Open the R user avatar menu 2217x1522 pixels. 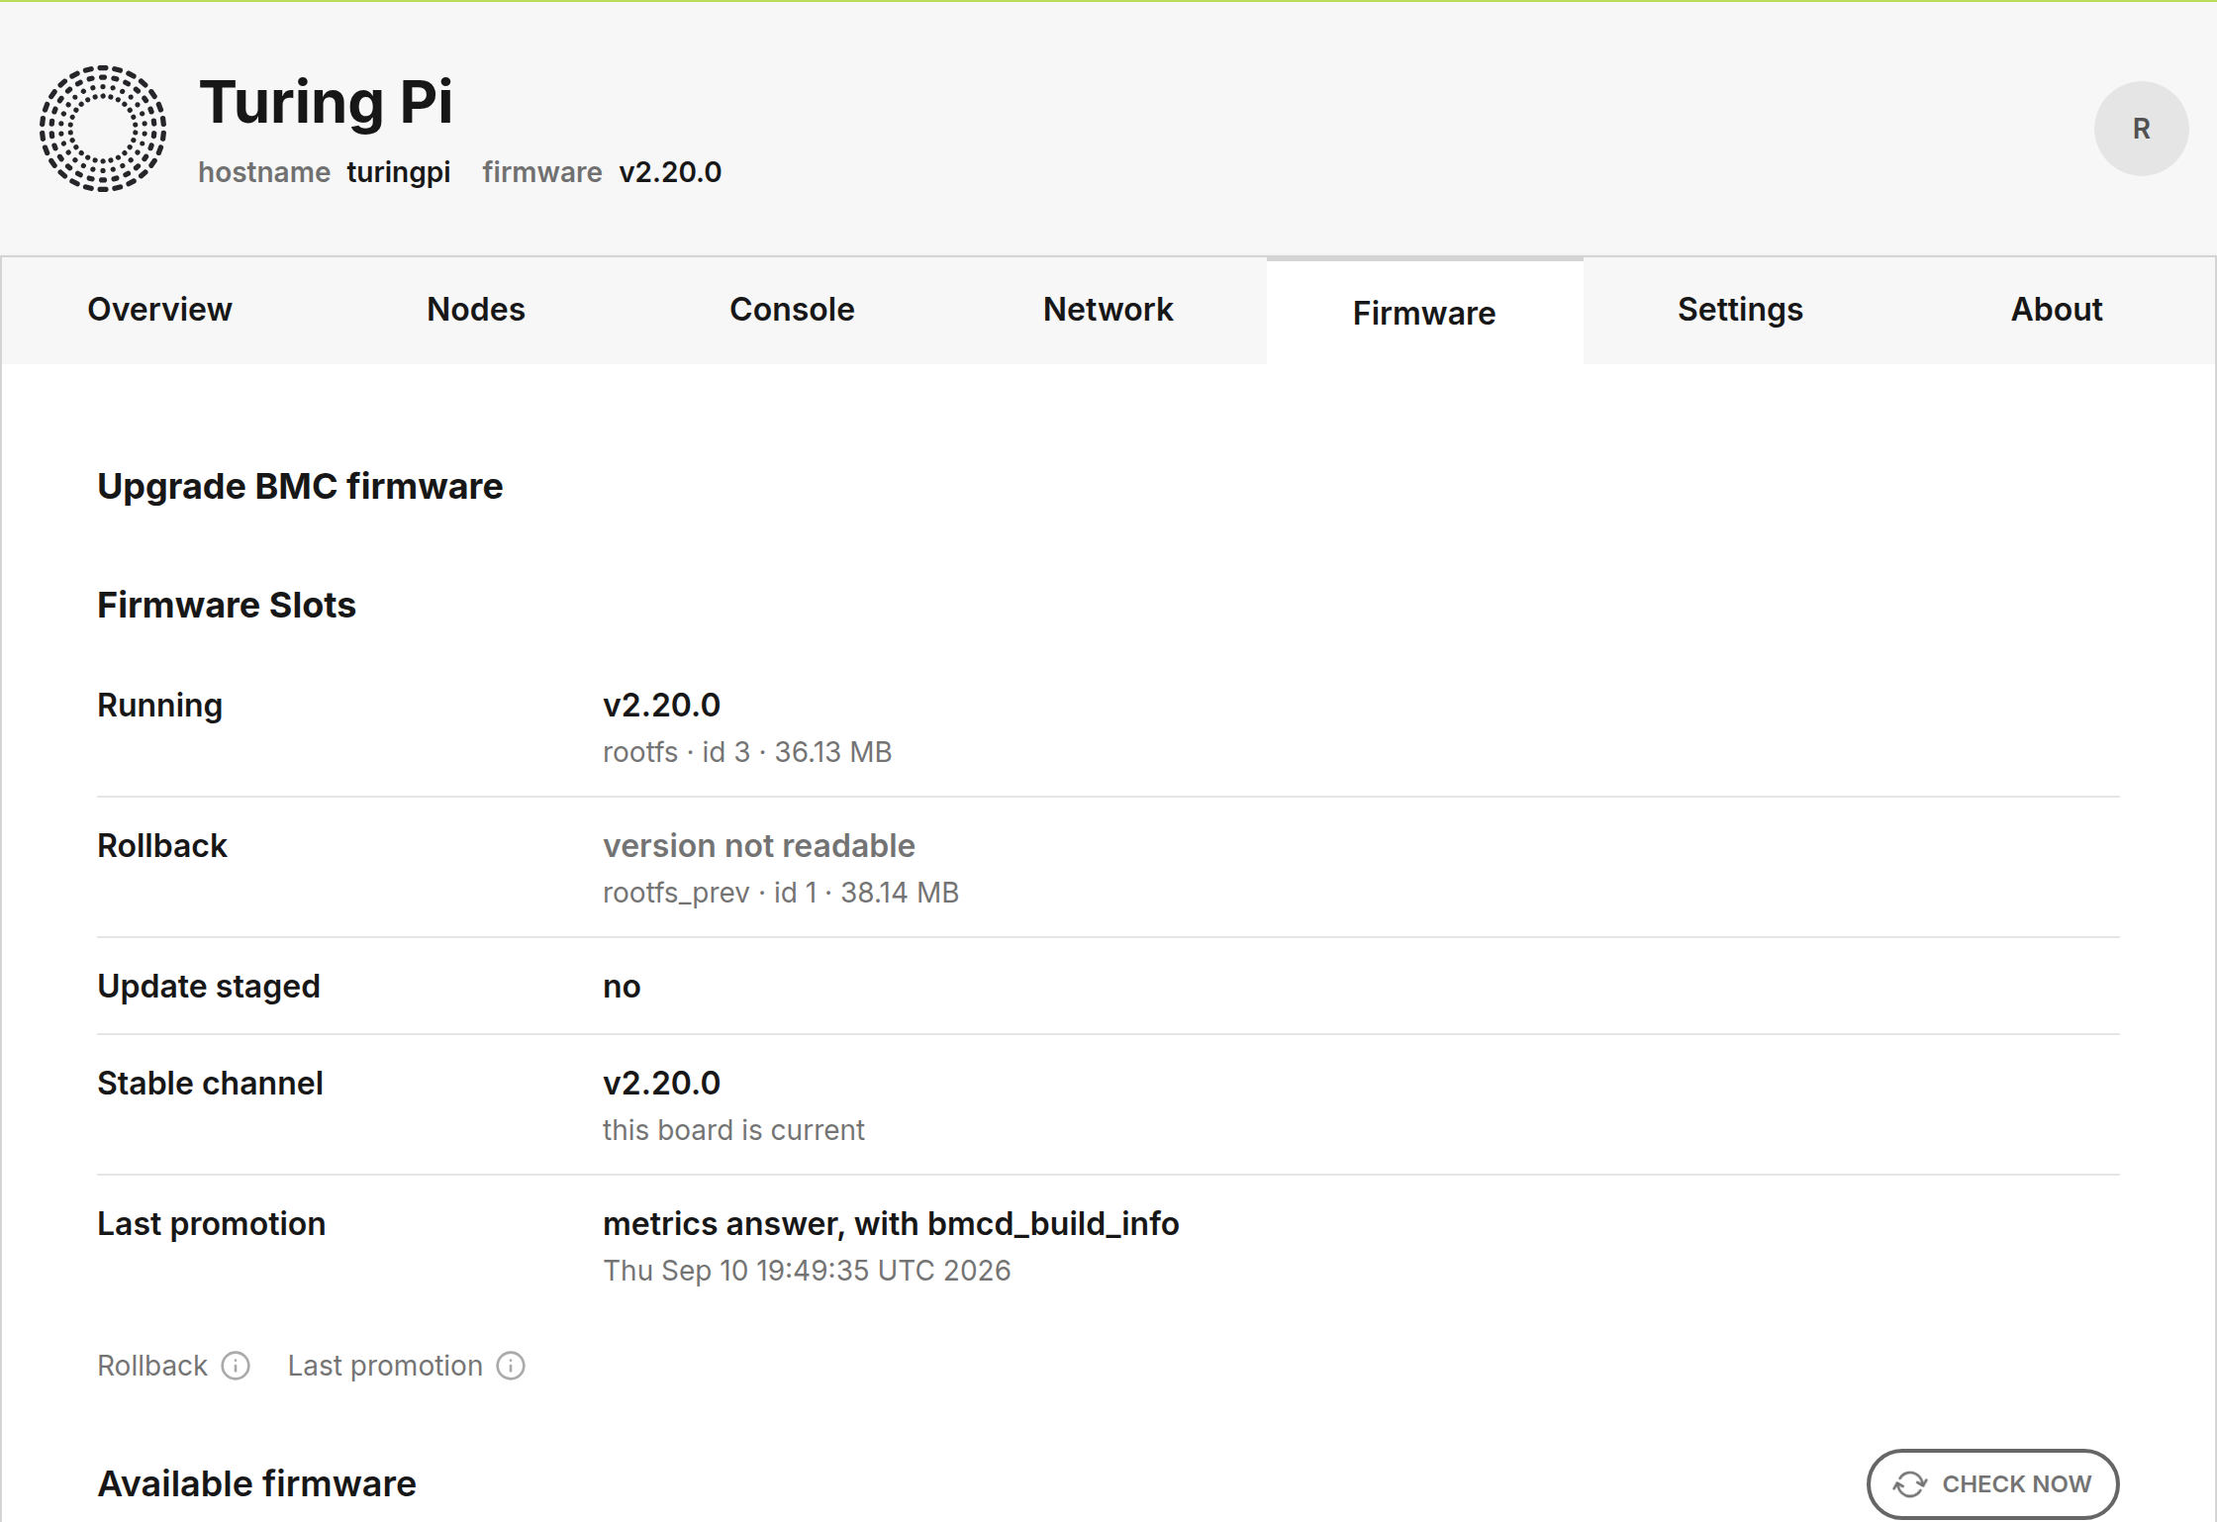pos(2141,129)
